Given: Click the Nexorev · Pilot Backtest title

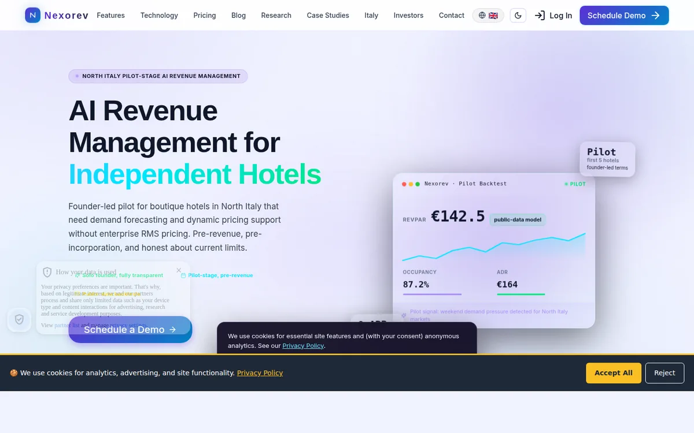Looking at the screenshot, I should [466, 184].
